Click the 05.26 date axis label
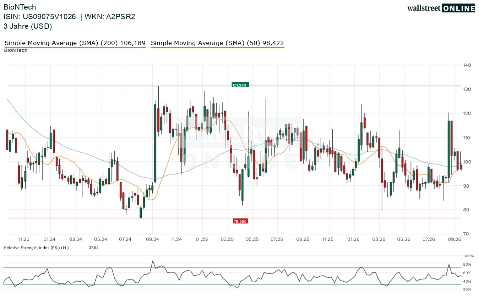This screenshot has width=479, height=299. [404, 239]
